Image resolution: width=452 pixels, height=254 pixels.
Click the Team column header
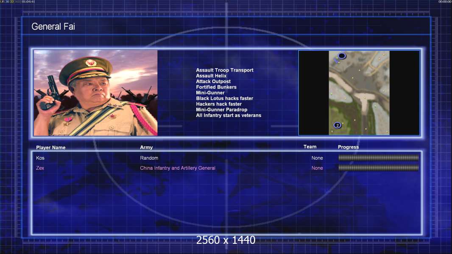[310, 147]
